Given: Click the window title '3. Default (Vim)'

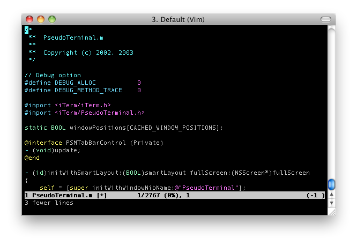Looking at the screenshot, I should point(178,20).
